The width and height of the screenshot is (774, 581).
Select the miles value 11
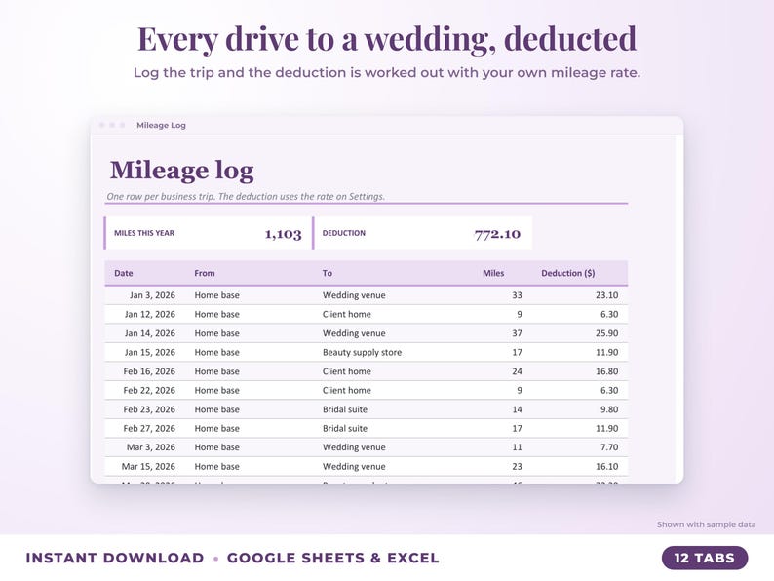point(517,447)
